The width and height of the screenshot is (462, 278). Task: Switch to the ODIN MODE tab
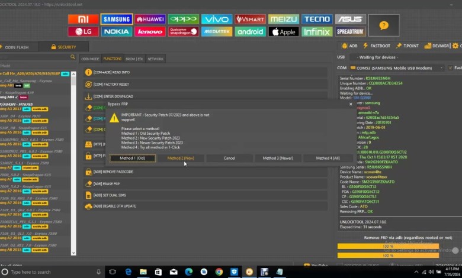click(x=90, y=59)
